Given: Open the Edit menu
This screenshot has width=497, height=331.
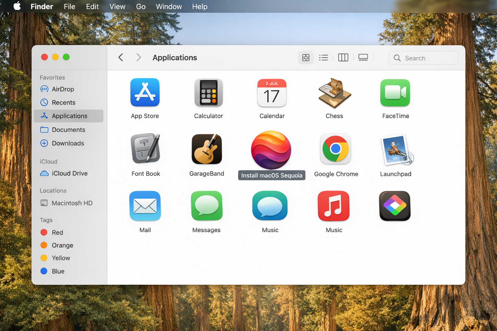Looking at the screenshot, I should tap(92, 6).
